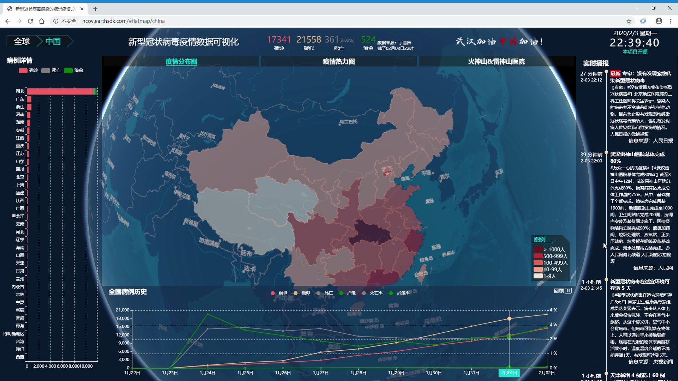Image resolution: width=678 pixels, height=381 pixels.
Task: Toggle 治愈率 line in history chart legend
Action: click(x=399, y=293)
